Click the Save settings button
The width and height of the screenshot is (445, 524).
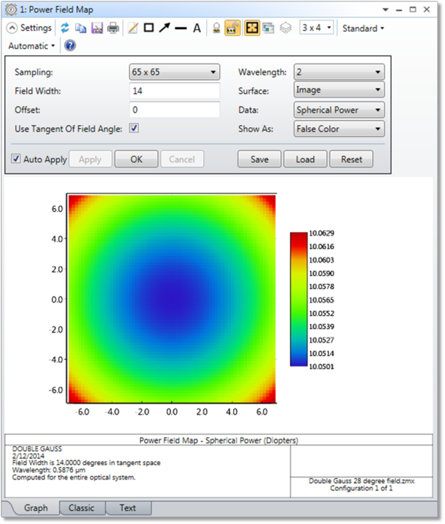259,159
